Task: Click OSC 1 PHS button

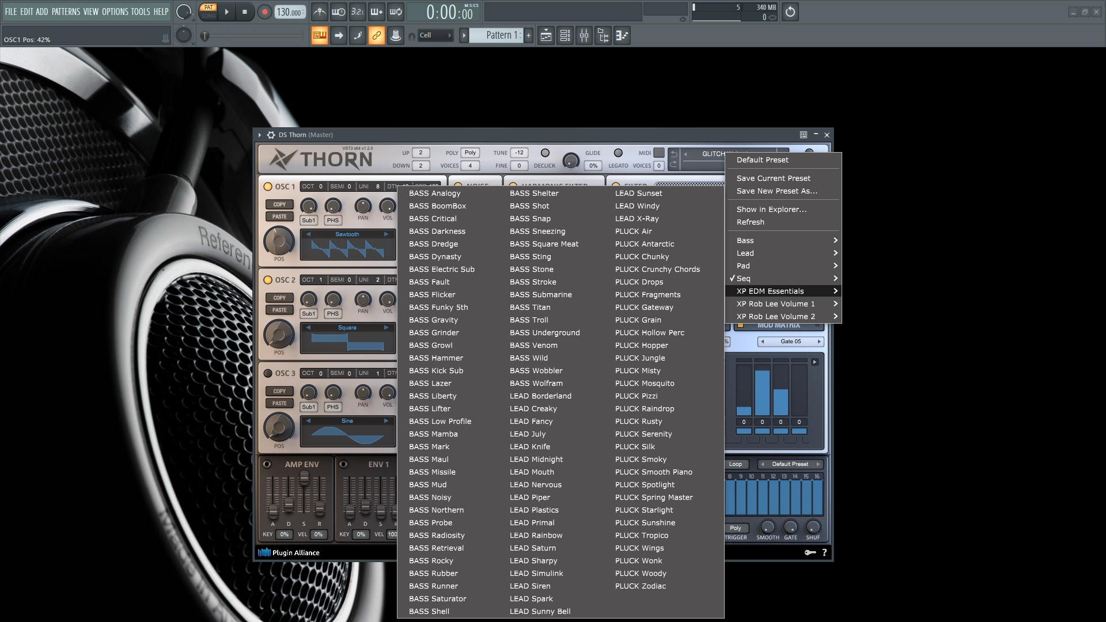Action: pos(333,221)
